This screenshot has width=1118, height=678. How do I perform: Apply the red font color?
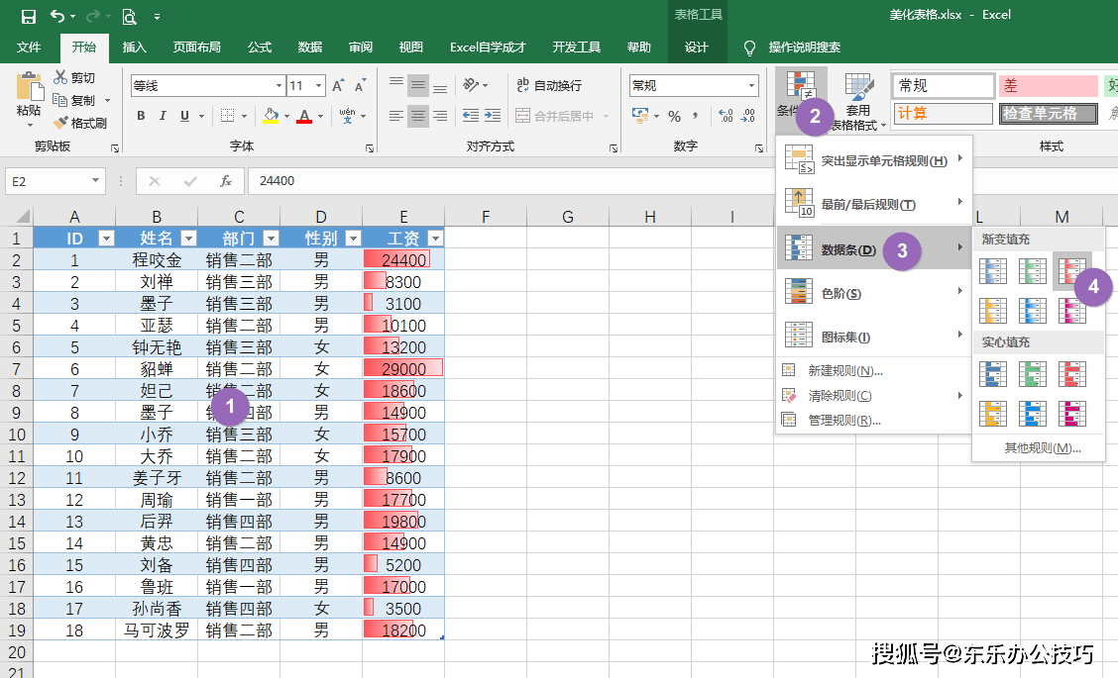pos(304,116)
